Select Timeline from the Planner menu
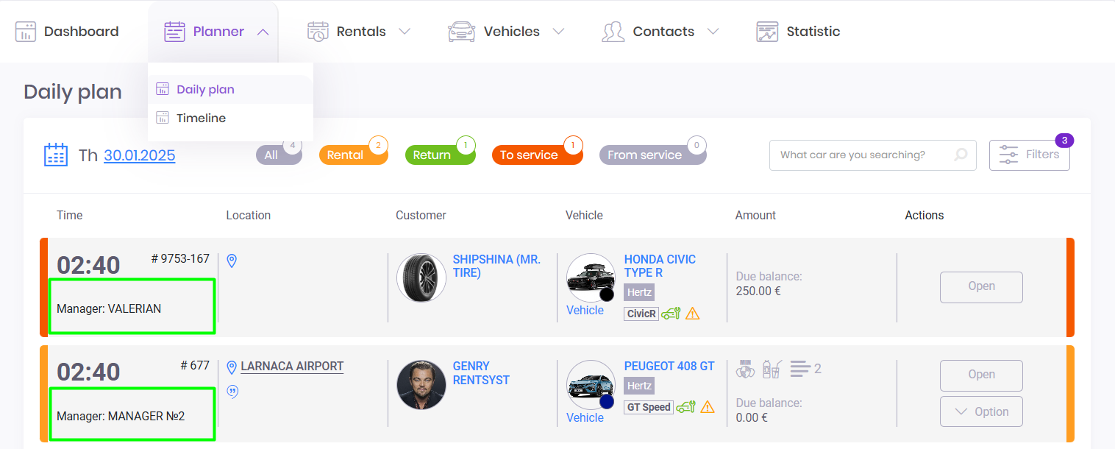The width and height of the screenshot is (1115, 449). pyautogui.click(x=201, y=118)
